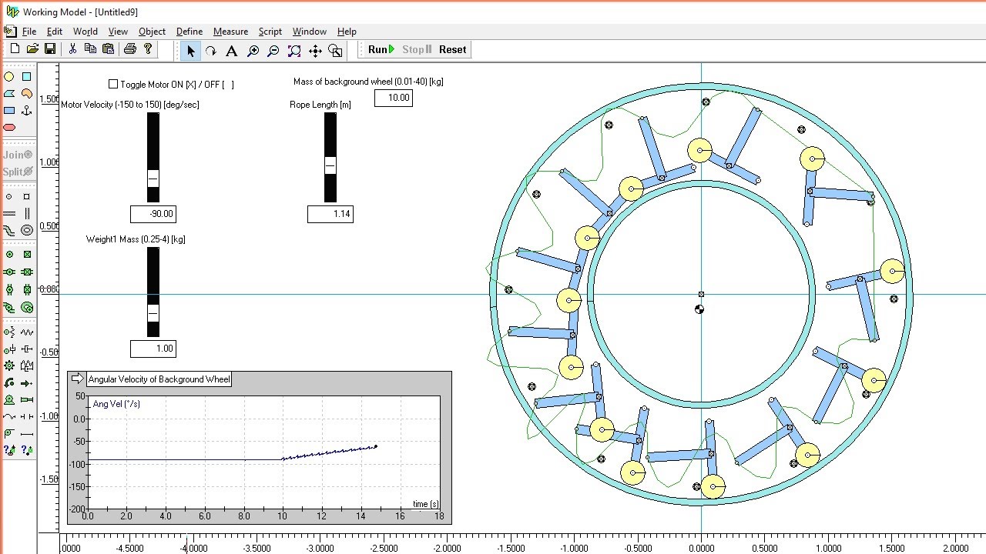Click the Zoom to Extents icon
Viewport: 986px width, 554px height.
pyautogui.click(x=294, y=51)
